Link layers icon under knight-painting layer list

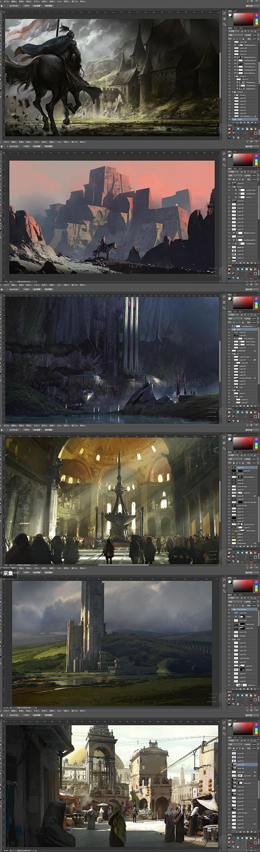(x=233, y=122)
